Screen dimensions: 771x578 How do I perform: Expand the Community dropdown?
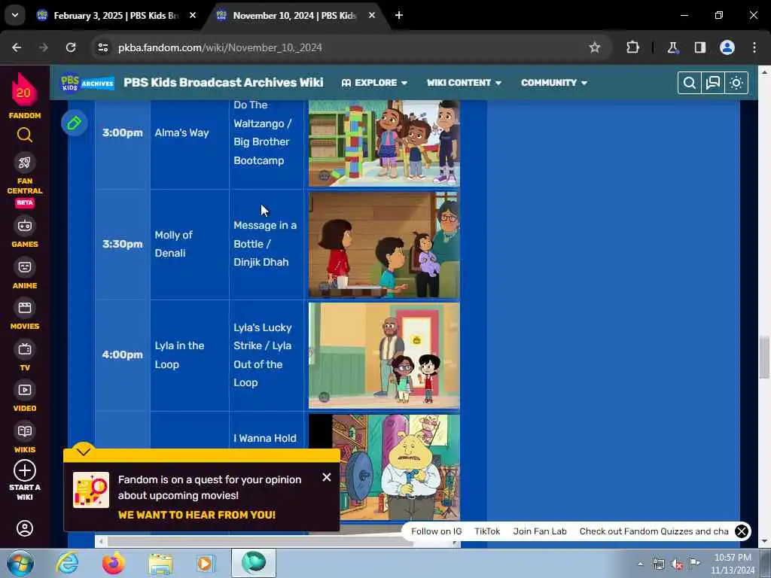(x=554, y=83)
